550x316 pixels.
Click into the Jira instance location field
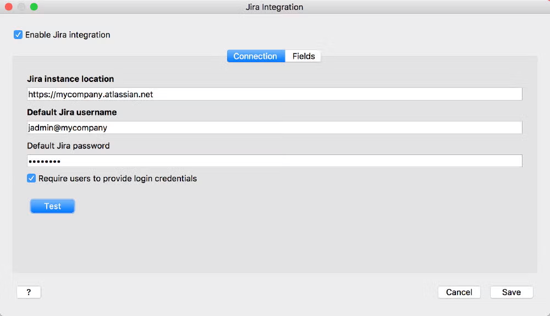274,94
